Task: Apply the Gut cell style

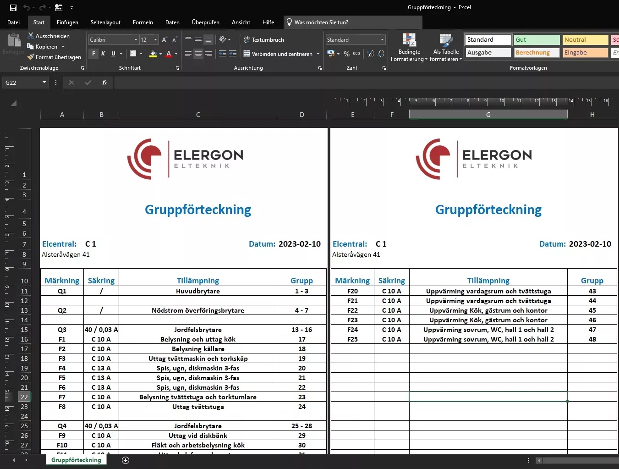Action: (x=536, y=40)
